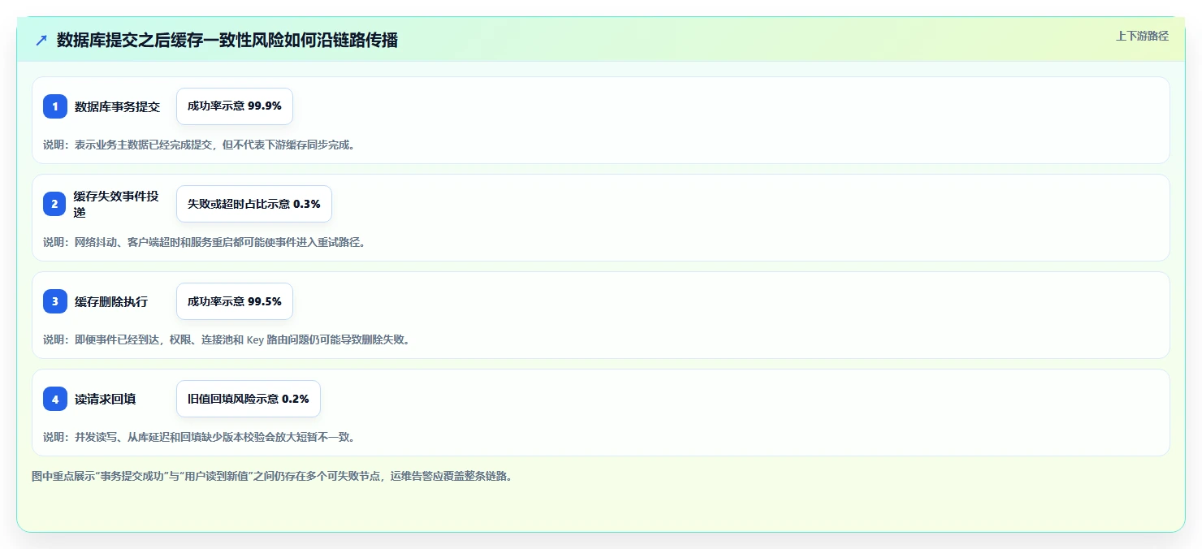
Task: Click the description starting 表示业务主数据已经完成提交
Action: click(199, 145)
